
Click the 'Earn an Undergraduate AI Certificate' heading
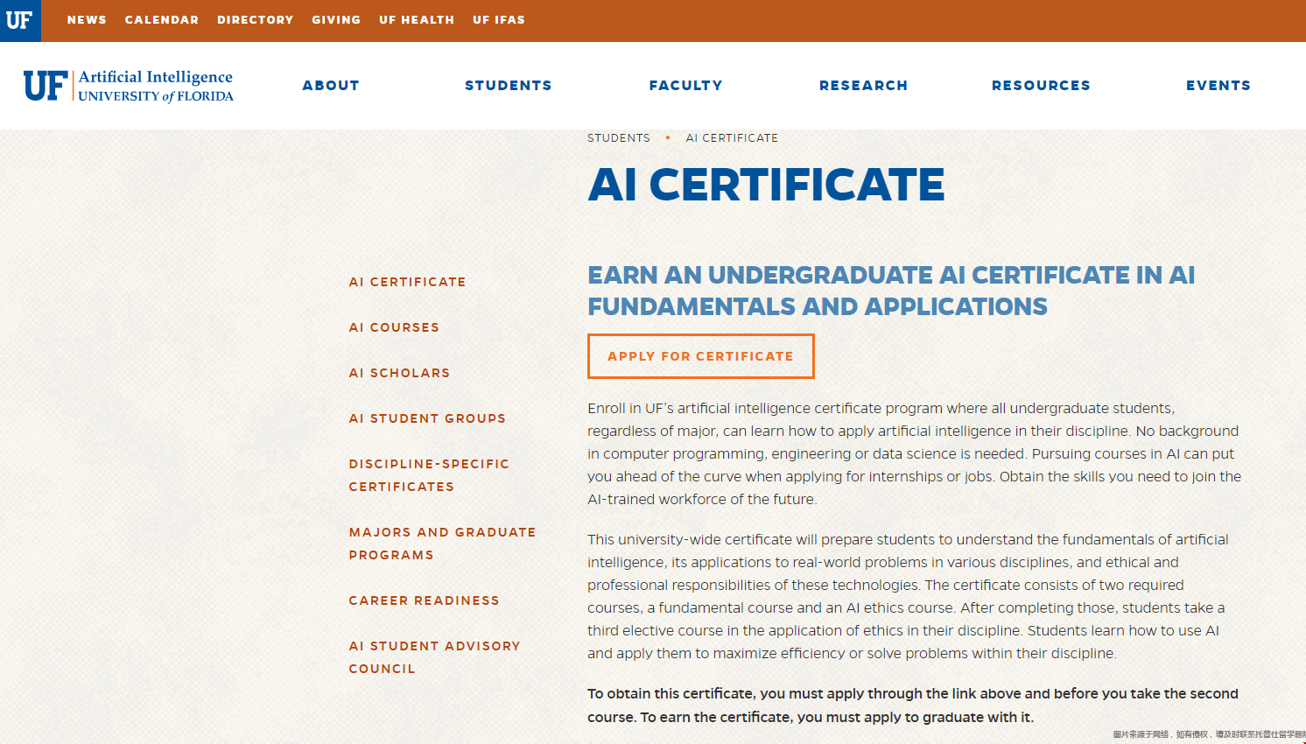[x=891, y=291]
